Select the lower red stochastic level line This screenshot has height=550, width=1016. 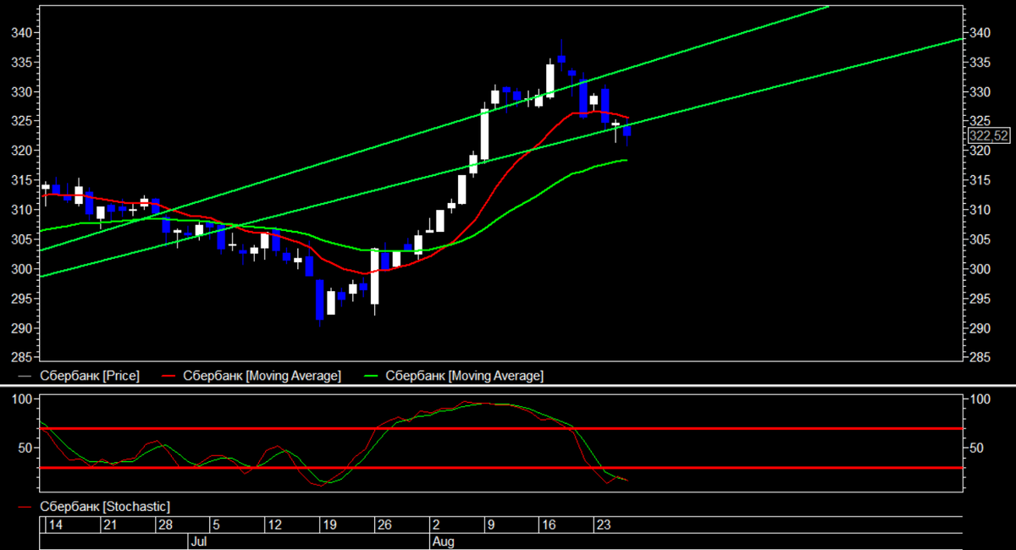(501, 467)
